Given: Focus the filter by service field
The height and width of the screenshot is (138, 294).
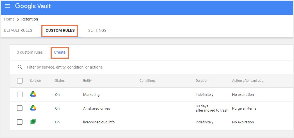Looking at the screenshot, I should (x=112, y=67).
